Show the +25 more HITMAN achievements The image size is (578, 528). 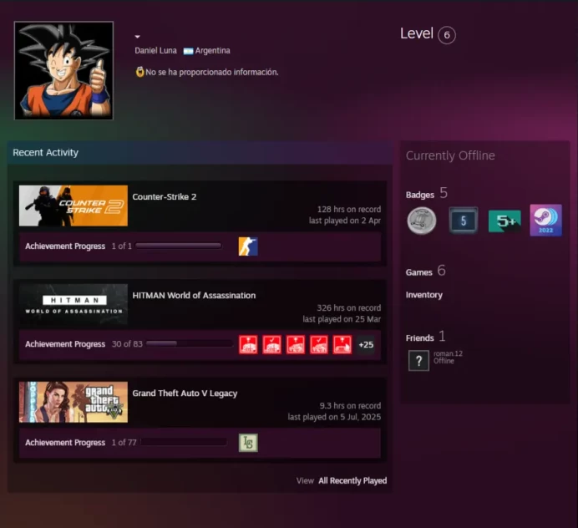click(366, 345)
